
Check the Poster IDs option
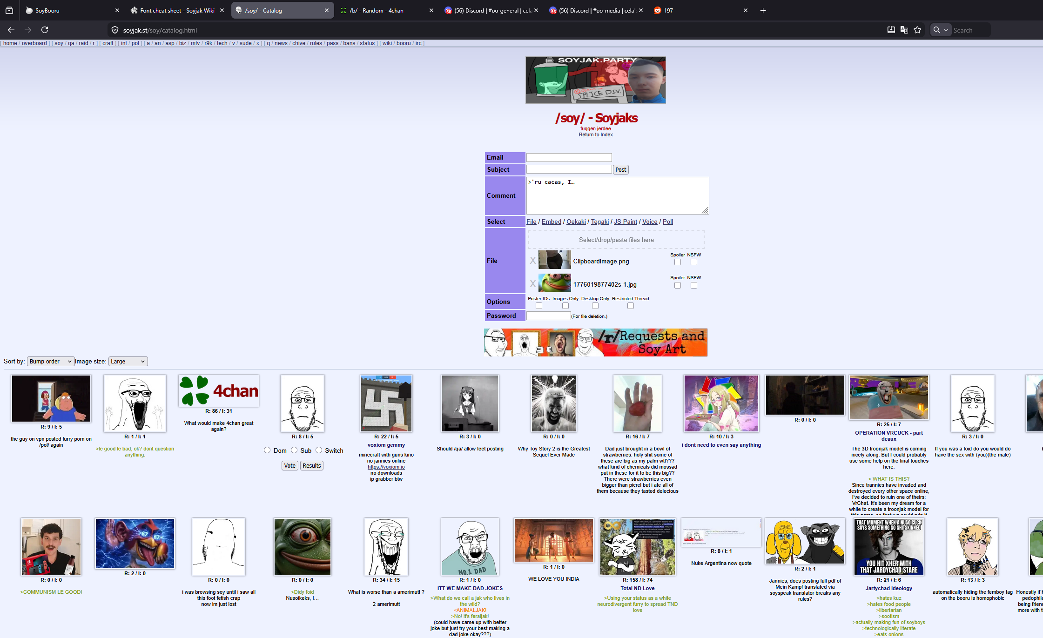(x=539, y=306)
